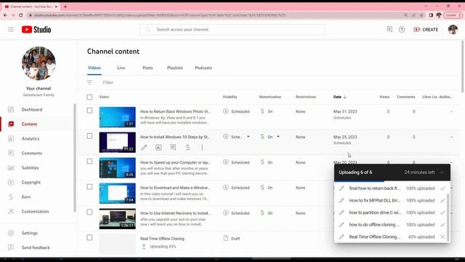Cancel the Real Time Offline Cloning upload
Screen dimensions: 465x262
pyautogui.click(x=442, y=237)
